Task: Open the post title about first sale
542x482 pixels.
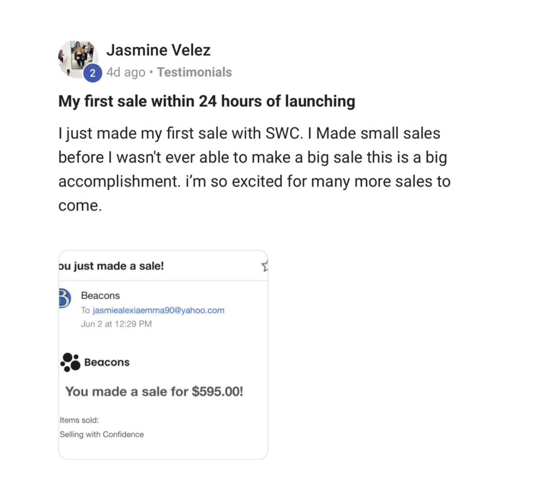Action: point(207,101)
